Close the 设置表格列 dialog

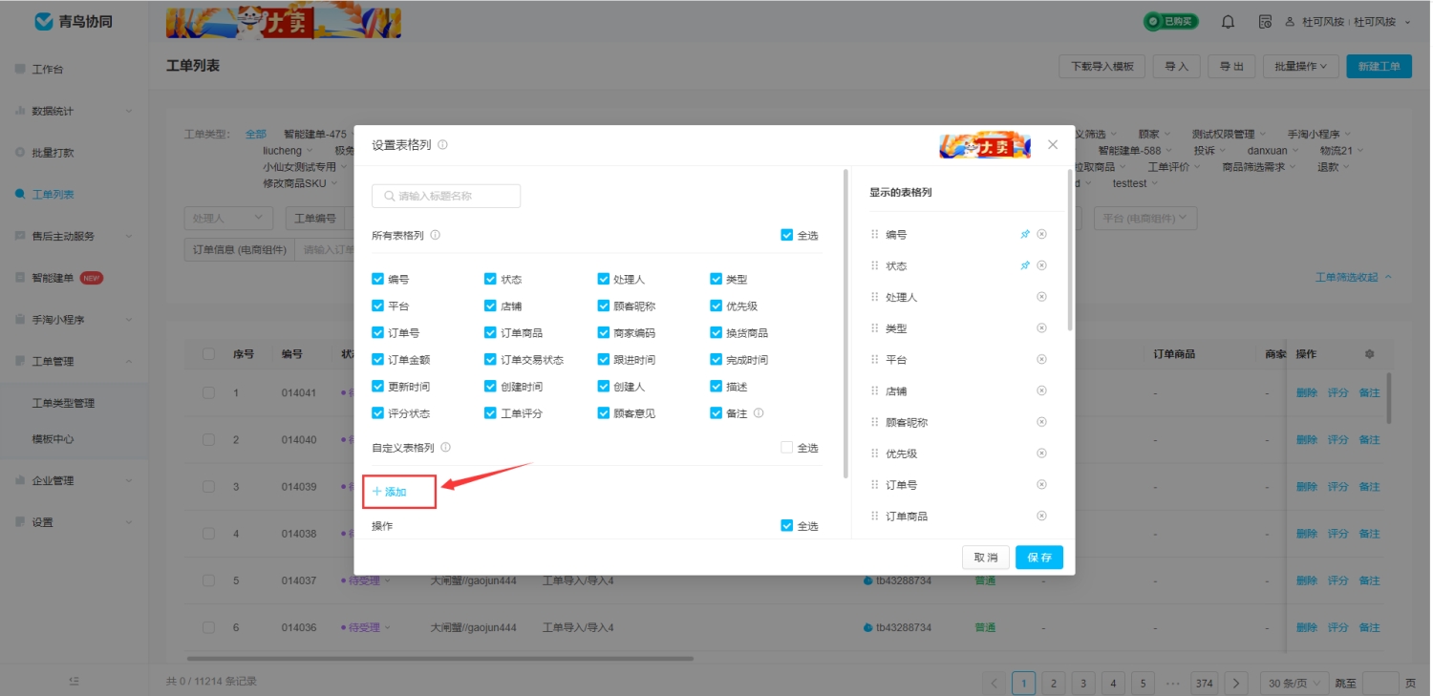tap(1053, 145)
